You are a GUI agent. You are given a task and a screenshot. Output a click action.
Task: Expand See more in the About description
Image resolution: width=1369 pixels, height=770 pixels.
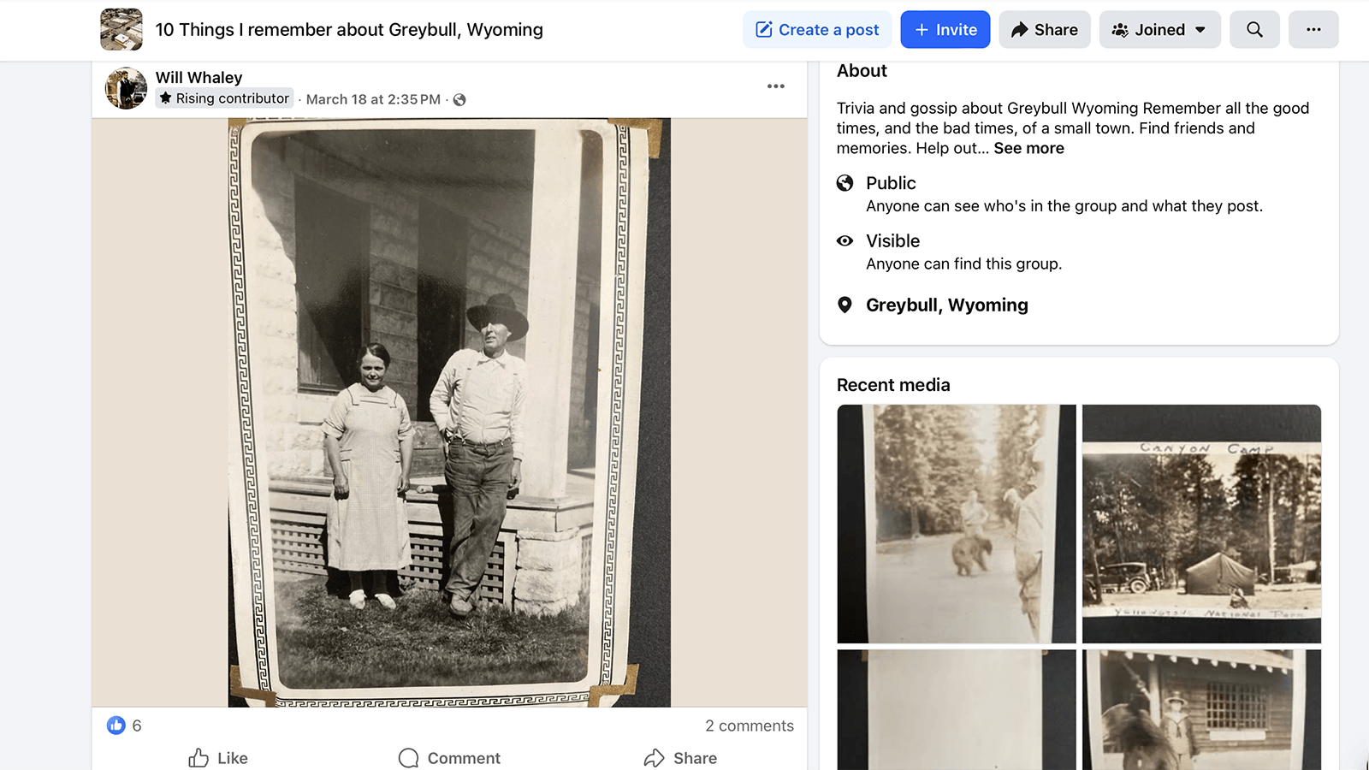[x=1028, y=148]
